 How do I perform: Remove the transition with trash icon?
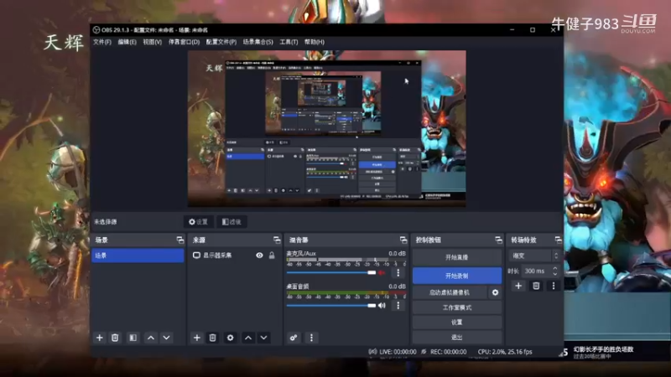click(536, 286)
